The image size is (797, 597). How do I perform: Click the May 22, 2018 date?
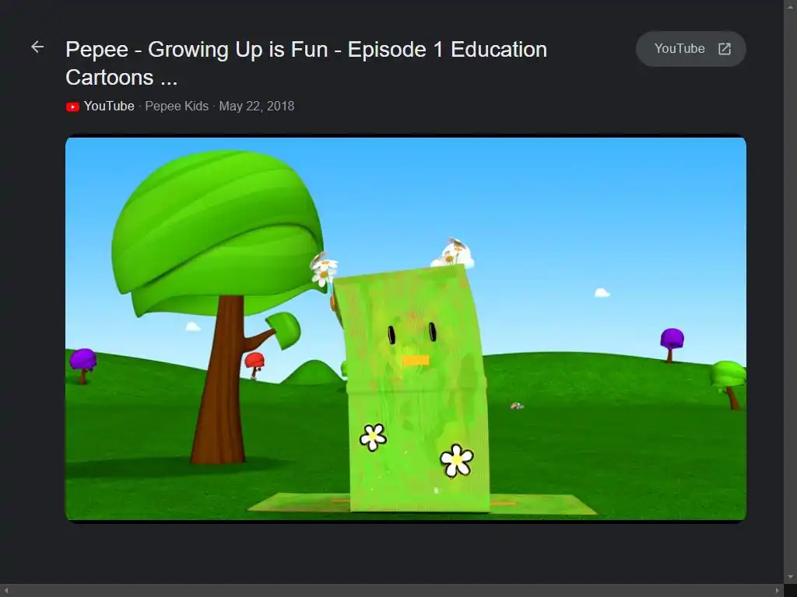[257, 106]
